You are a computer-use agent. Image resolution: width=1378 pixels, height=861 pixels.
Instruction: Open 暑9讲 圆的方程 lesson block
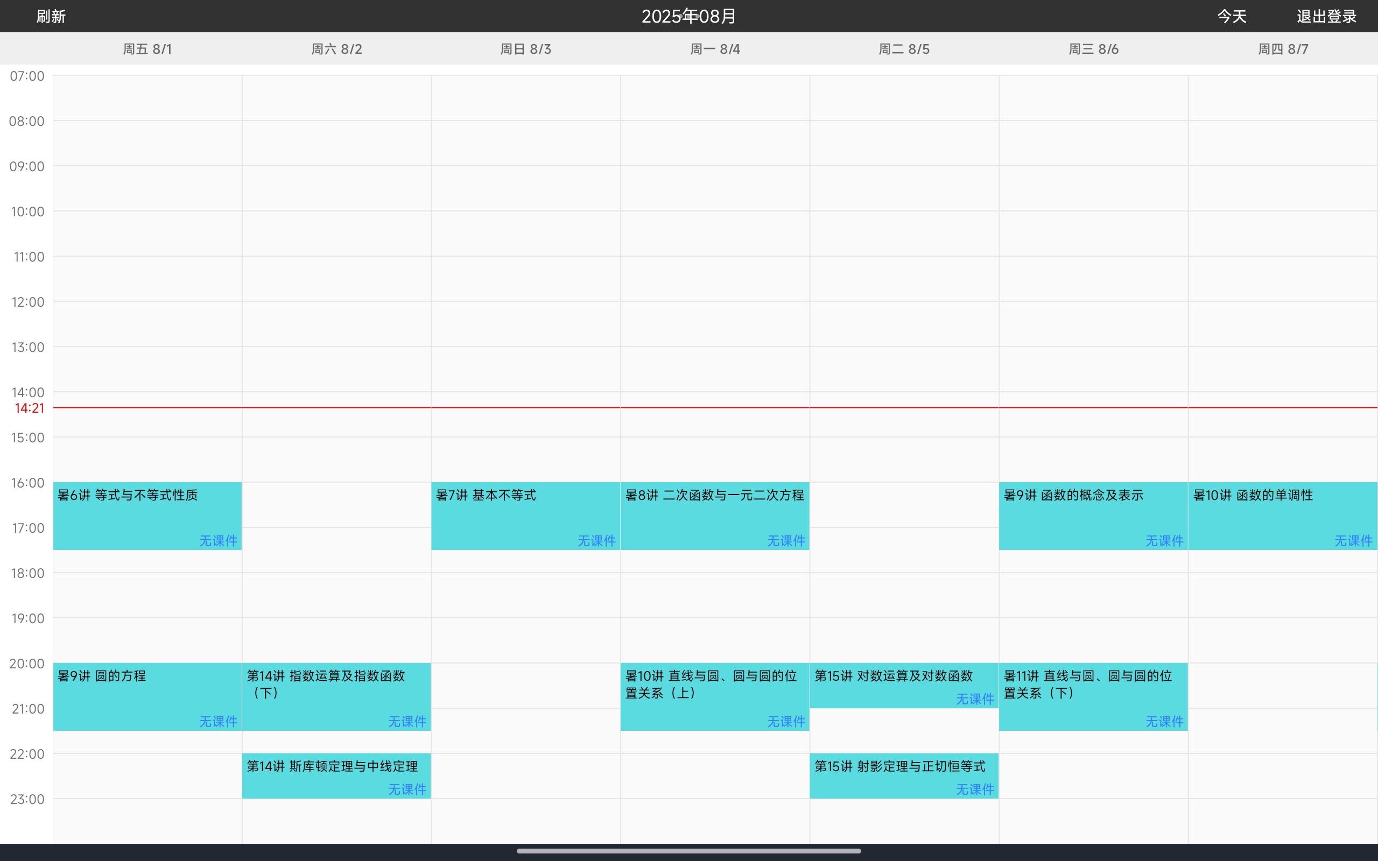[102, 676]
